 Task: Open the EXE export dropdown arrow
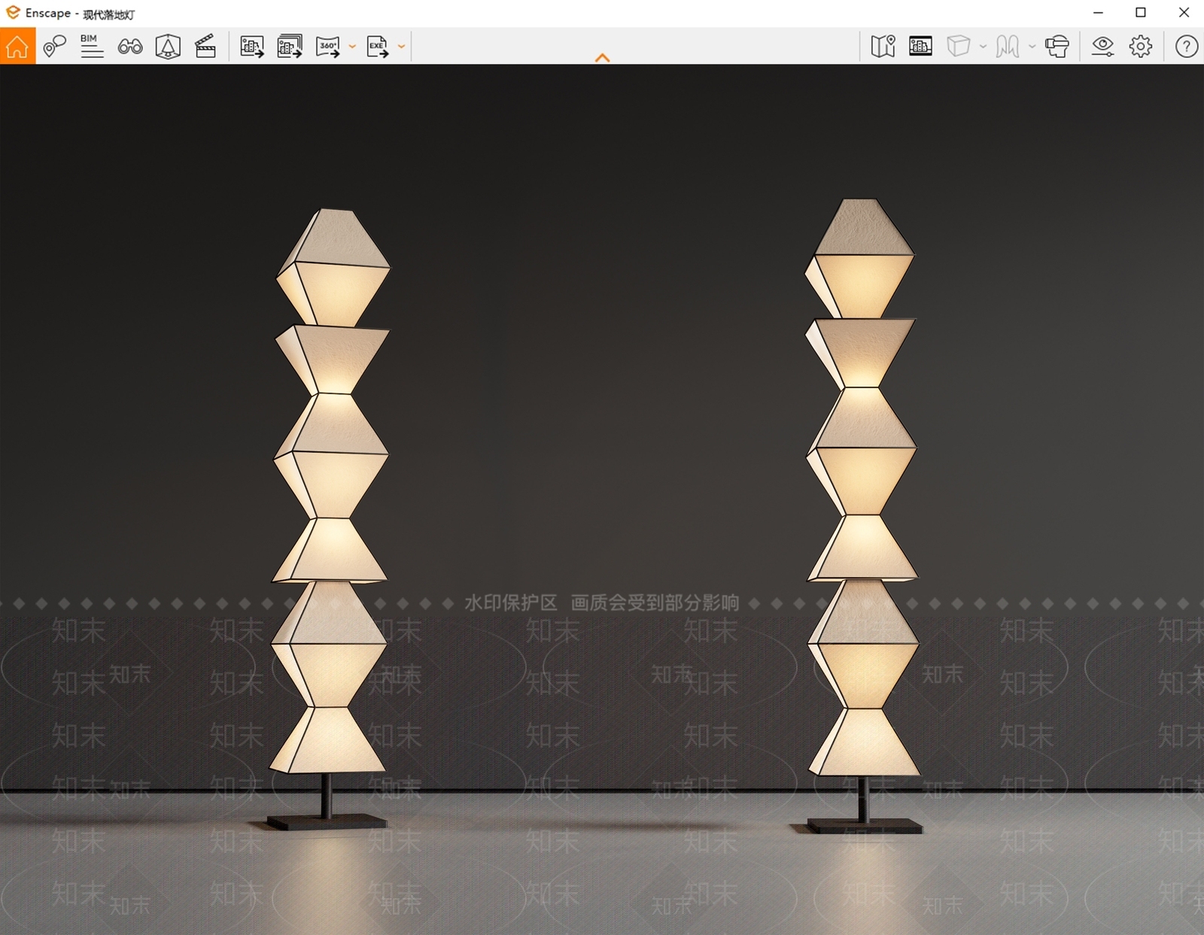coord(402,47)
